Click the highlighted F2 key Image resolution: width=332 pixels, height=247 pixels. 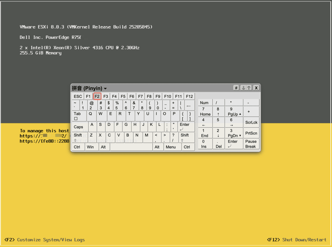97,96
